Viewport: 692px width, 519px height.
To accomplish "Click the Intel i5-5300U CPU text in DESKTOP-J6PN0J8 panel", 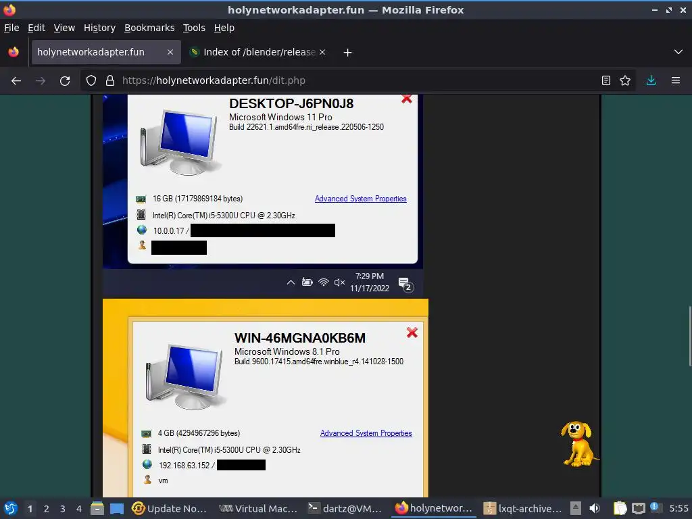I will (x=224, y=216).
